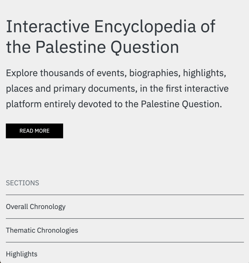
Task: Go to Thematic Chronologies section
Action: coord(42,230)
